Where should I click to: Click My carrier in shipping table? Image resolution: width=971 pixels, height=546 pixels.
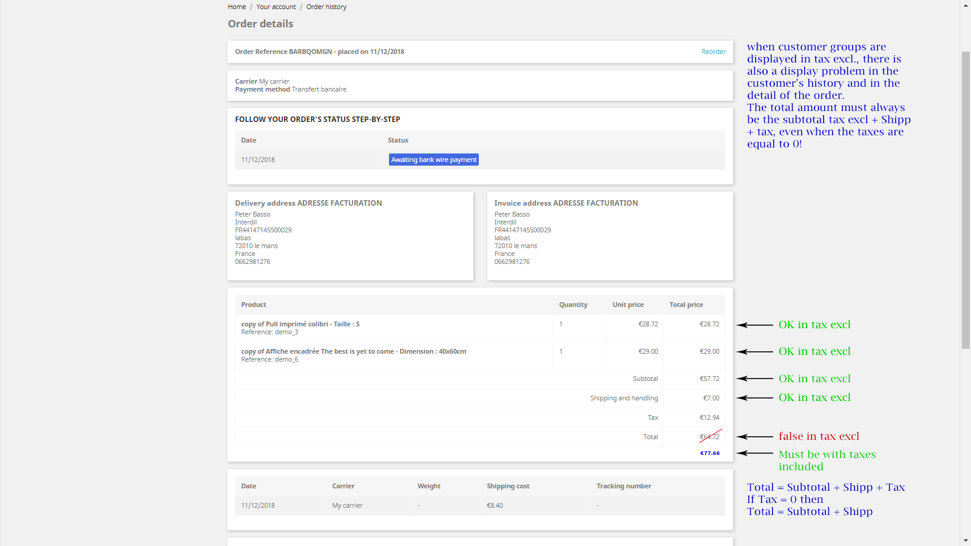[347, 505]
